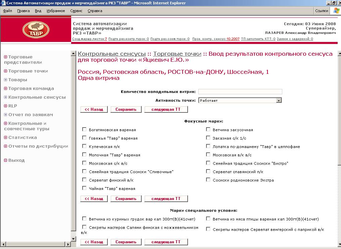
Task: Open the Вид menu
Action: coord(38,11)
